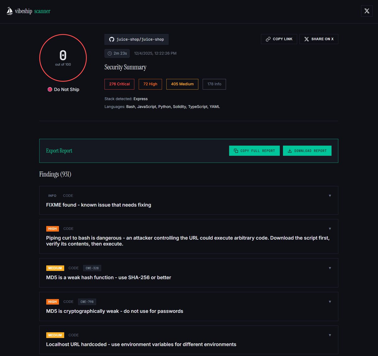Click the GitHub icon beside juice-shop/juice-shop
The width and height of the screenshot is (378, 356).
(112, 39)
